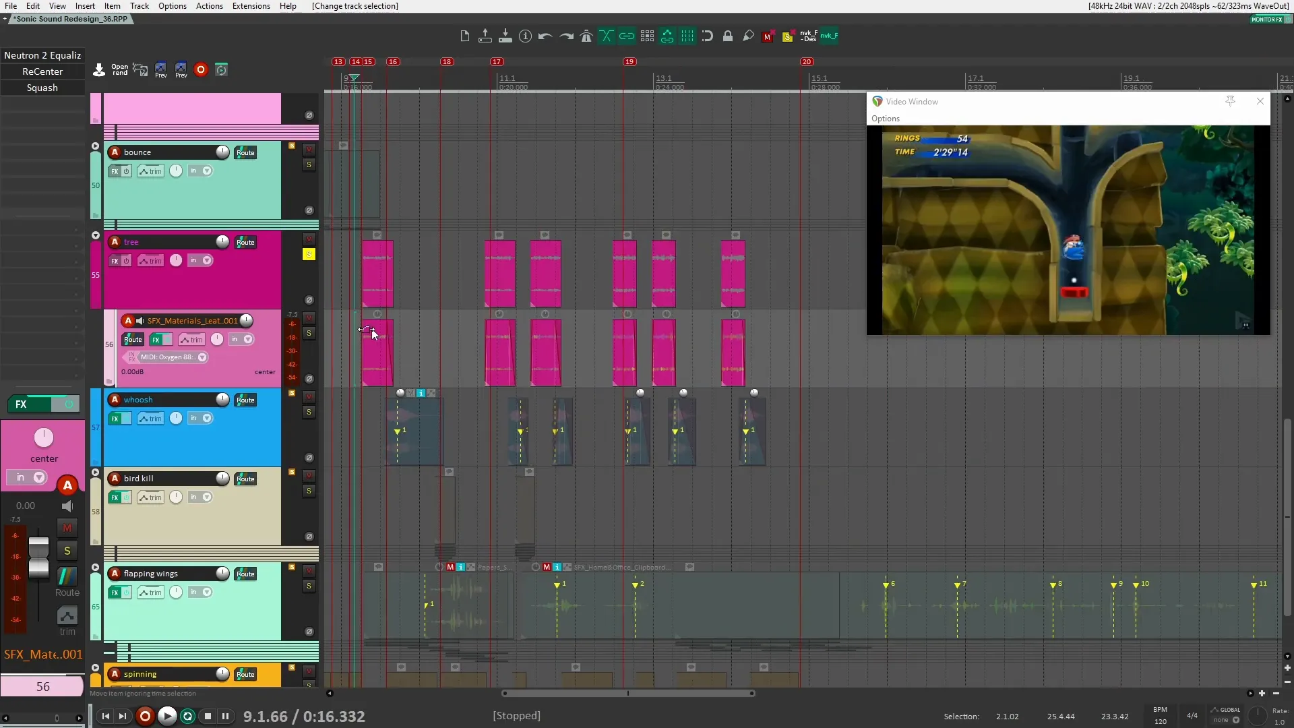Open the File menu

click(x=11, y=6)
